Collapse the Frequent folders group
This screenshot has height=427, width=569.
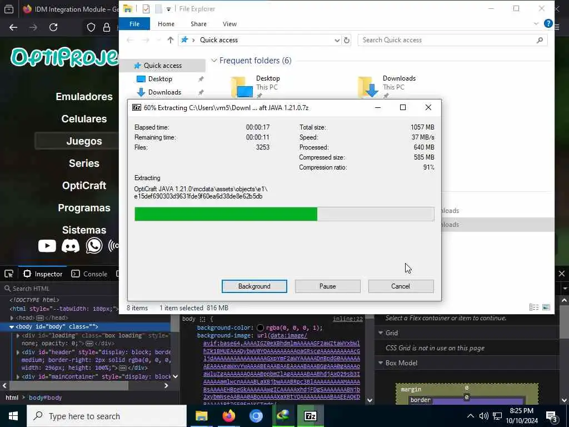click(x=214, y=60)
